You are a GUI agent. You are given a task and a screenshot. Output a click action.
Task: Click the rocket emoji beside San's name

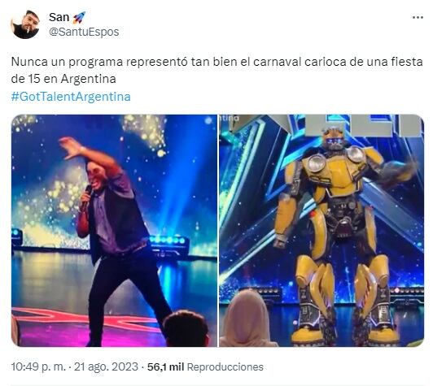[x=79, y=17]
